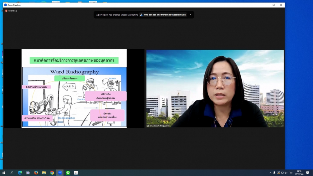The width and height of the screenshot is (313, 176).
Task: Open taskbar Search magnifier
Action: pos(12,173)
